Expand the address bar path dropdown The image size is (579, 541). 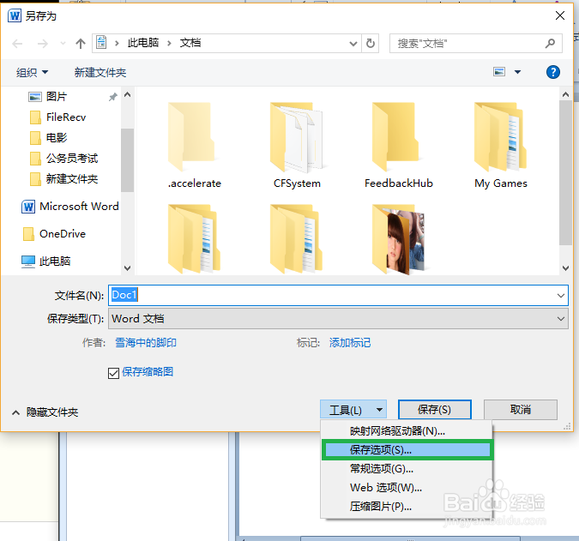coord(353,44)
